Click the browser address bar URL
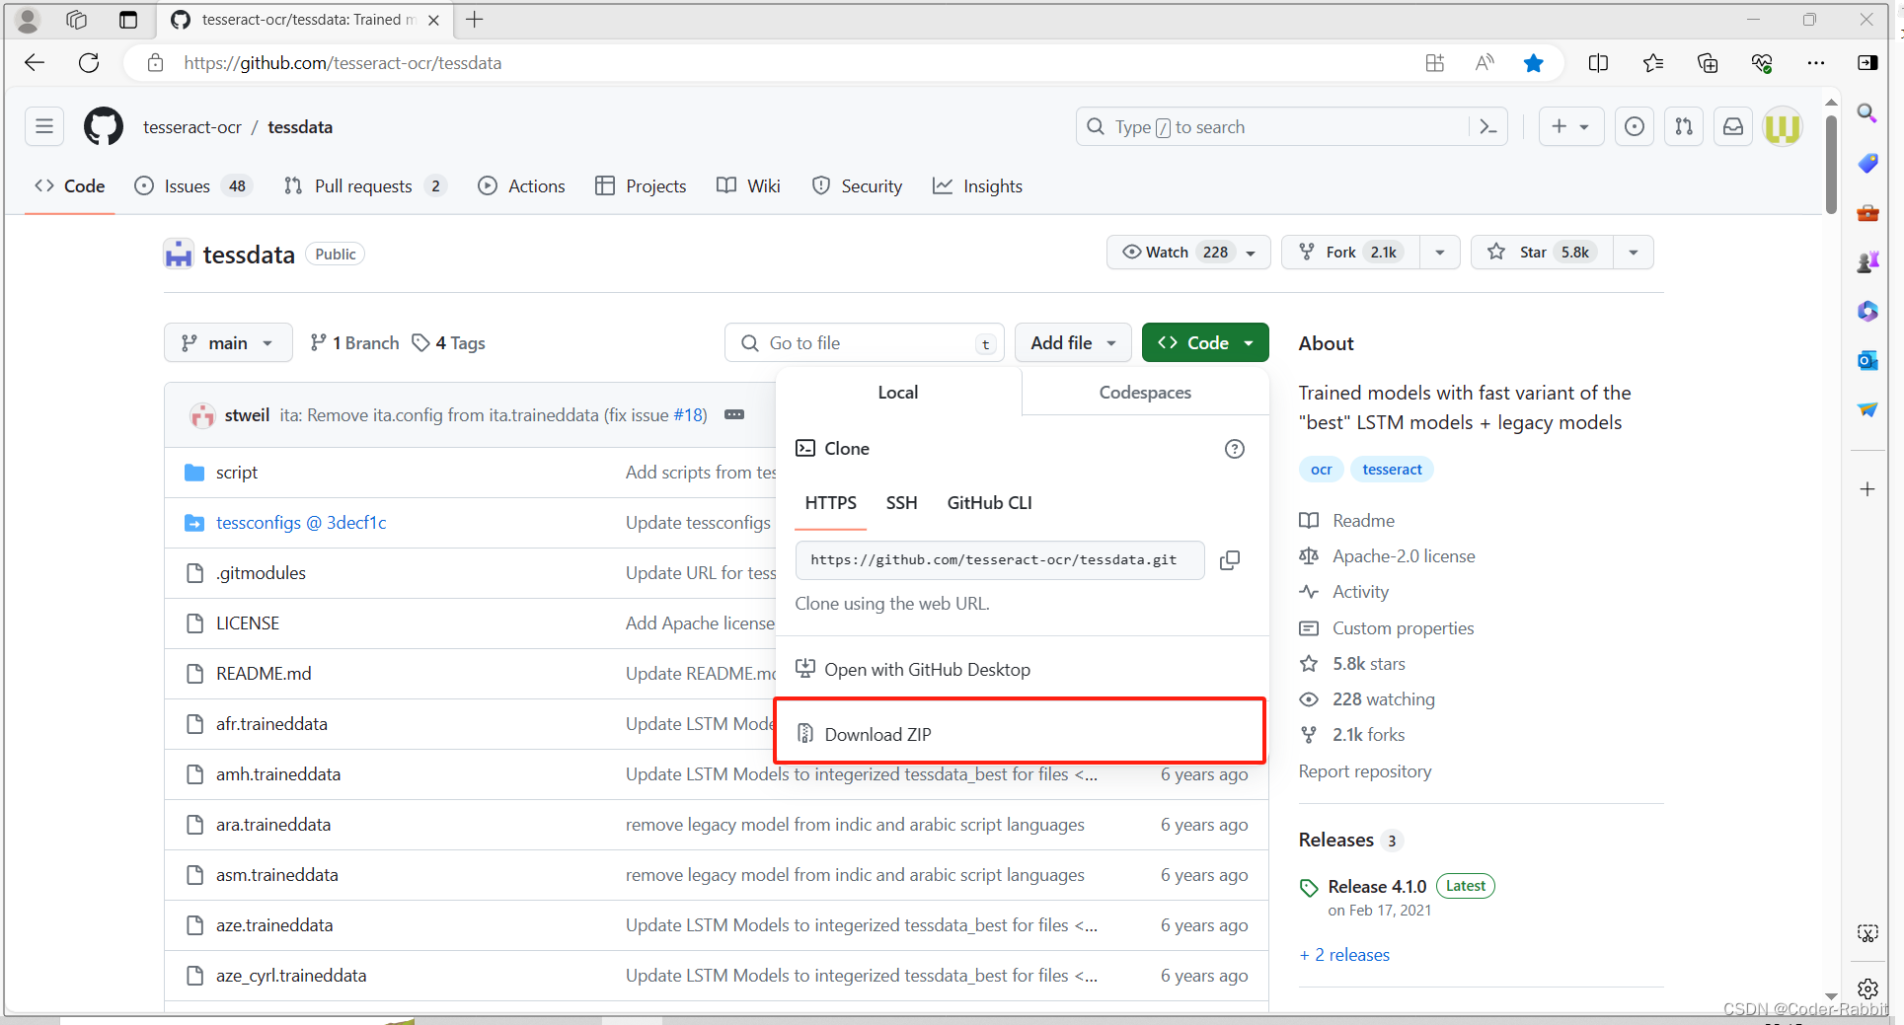This screenshot has height=1025, width=1904. [x=343, y=63]
